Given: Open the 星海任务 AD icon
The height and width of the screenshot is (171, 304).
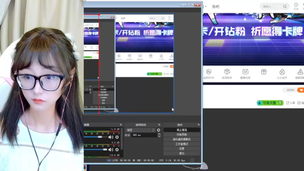Looking at the screenshot, I should pos(245,74).
